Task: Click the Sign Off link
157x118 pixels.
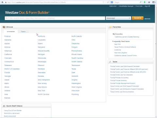Action: point(147,6)
